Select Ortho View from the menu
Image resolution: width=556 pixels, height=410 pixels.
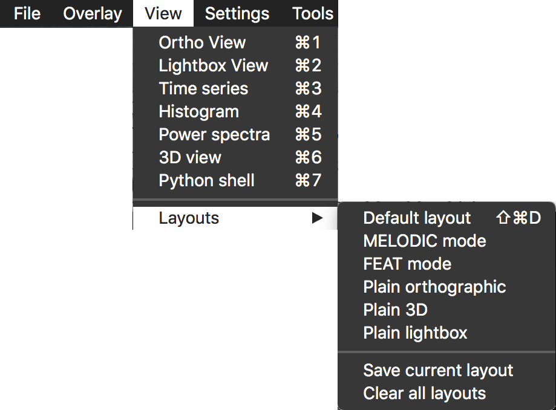point(202,43)
